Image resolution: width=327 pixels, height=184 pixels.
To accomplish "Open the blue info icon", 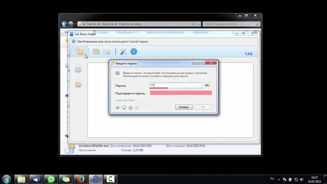I will 134,51.
